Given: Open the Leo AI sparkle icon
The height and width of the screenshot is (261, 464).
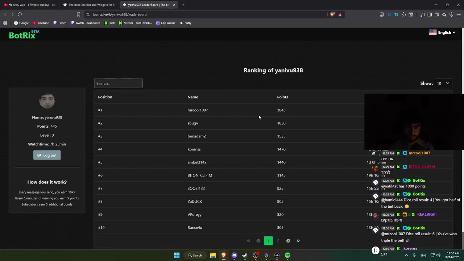Looking at the screenshot, I should pyautogui.click(x=444, y=14).
